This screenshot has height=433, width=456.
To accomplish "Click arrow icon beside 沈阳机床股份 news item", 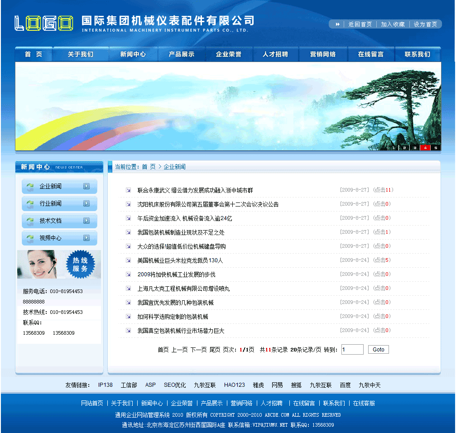I will pos(128,204).
